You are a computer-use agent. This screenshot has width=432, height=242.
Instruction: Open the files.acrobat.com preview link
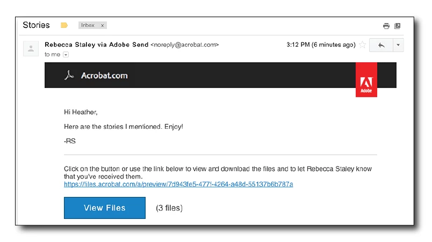coord(178,184)
